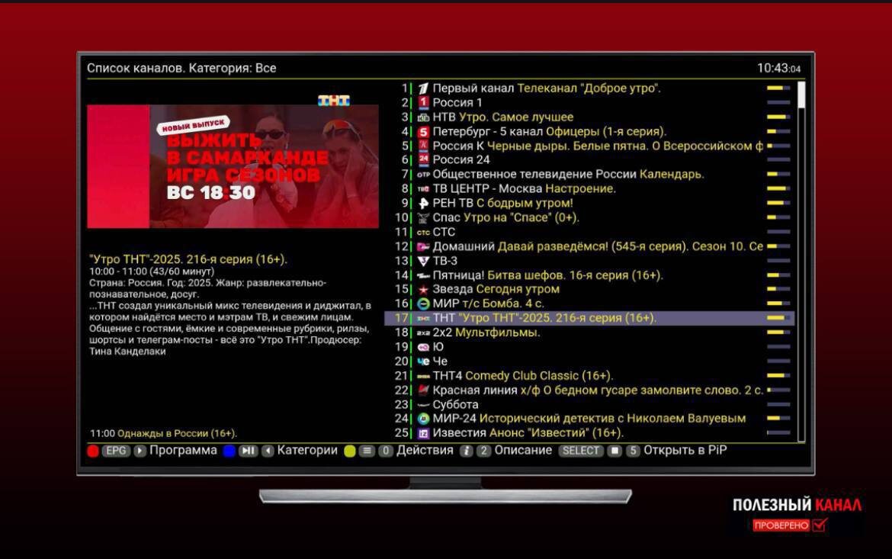The width and height of the screenshot is (892, 559).
Task: Choose Открыть в PiP
Action: click(685, 450)
